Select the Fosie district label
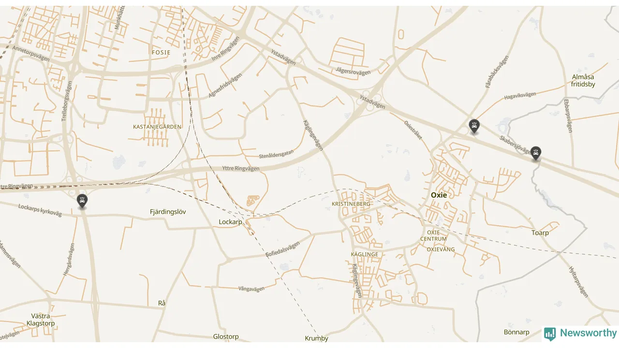This screenshot has width=619, height=348. click(161, 52)
